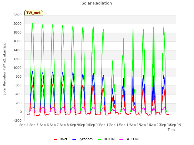Click the PAR_IN green legend swatch
Image resolution: width=194 pixels, height=145 pixels.
99,140
